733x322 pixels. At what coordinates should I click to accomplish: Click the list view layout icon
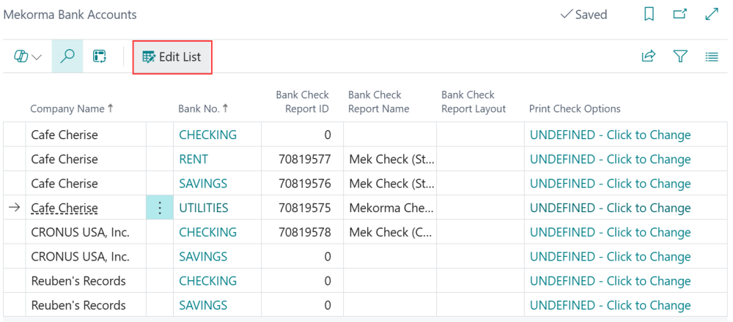click(712, 57)
